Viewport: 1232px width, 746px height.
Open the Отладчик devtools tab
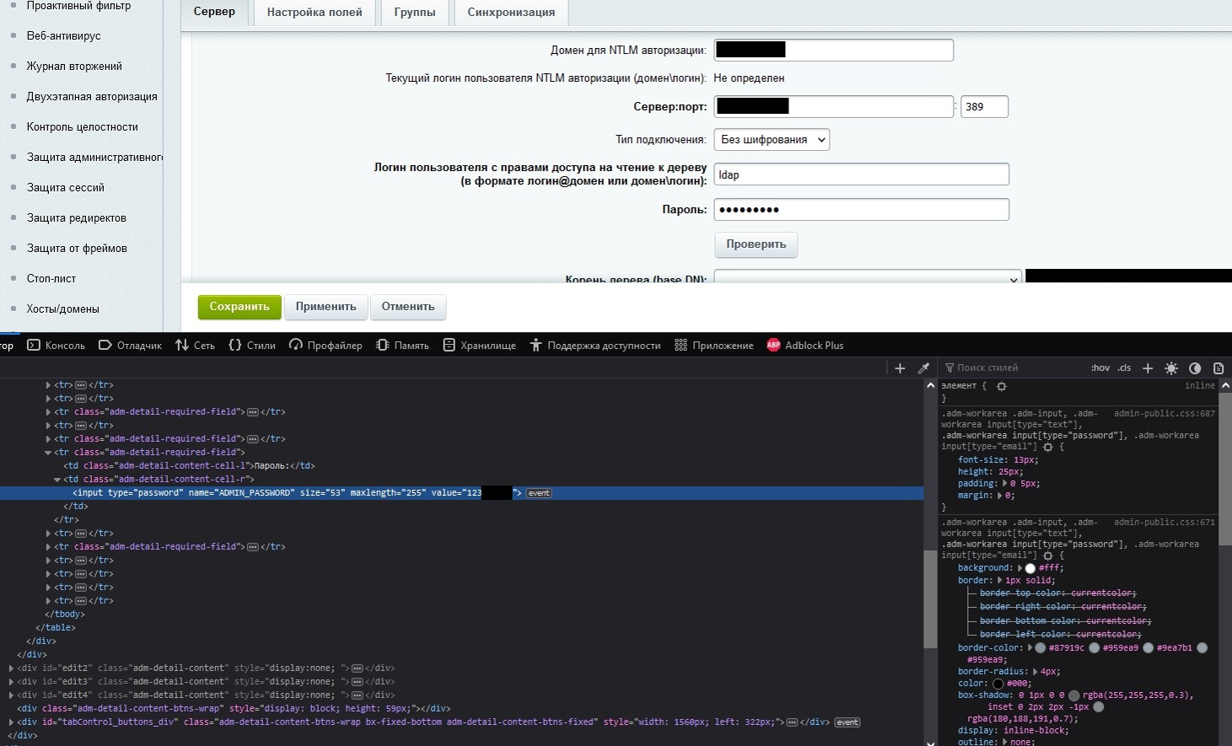click(x=131, y=345)
